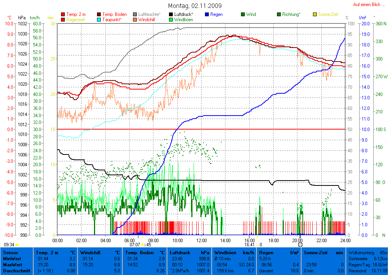Screen dimensions: 388x275
Task: Click the Regenzeit legend label
Action: point(76,19)
